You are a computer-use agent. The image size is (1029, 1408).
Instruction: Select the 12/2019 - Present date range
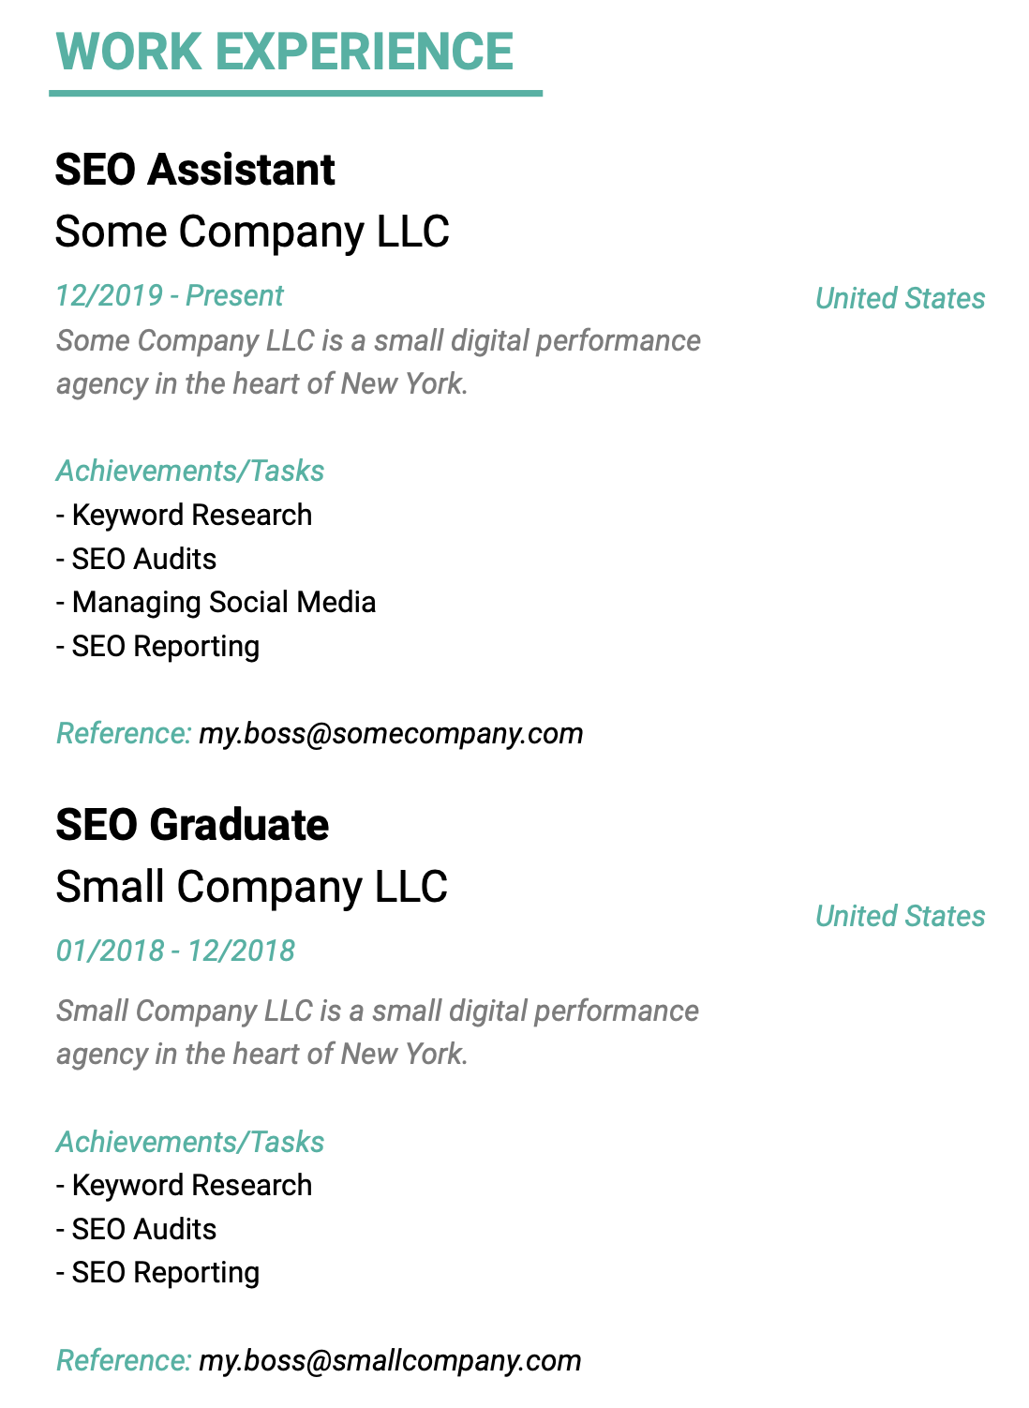coord(170,295)
